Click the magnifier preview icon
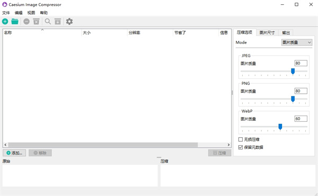Screen dimensions: 318x196 [x=48, y=21]
